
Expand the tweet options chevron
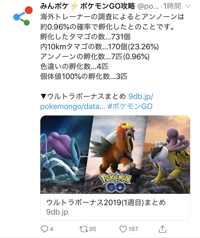tap(188, 6)
